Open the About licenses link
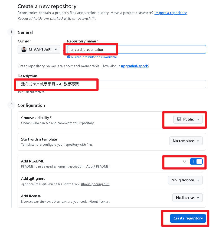The width and height of the screenshot is (219, 230). coord(99,202)
